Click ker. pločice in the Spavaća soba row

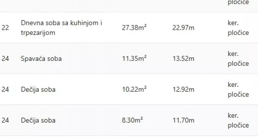coord(238,59)
